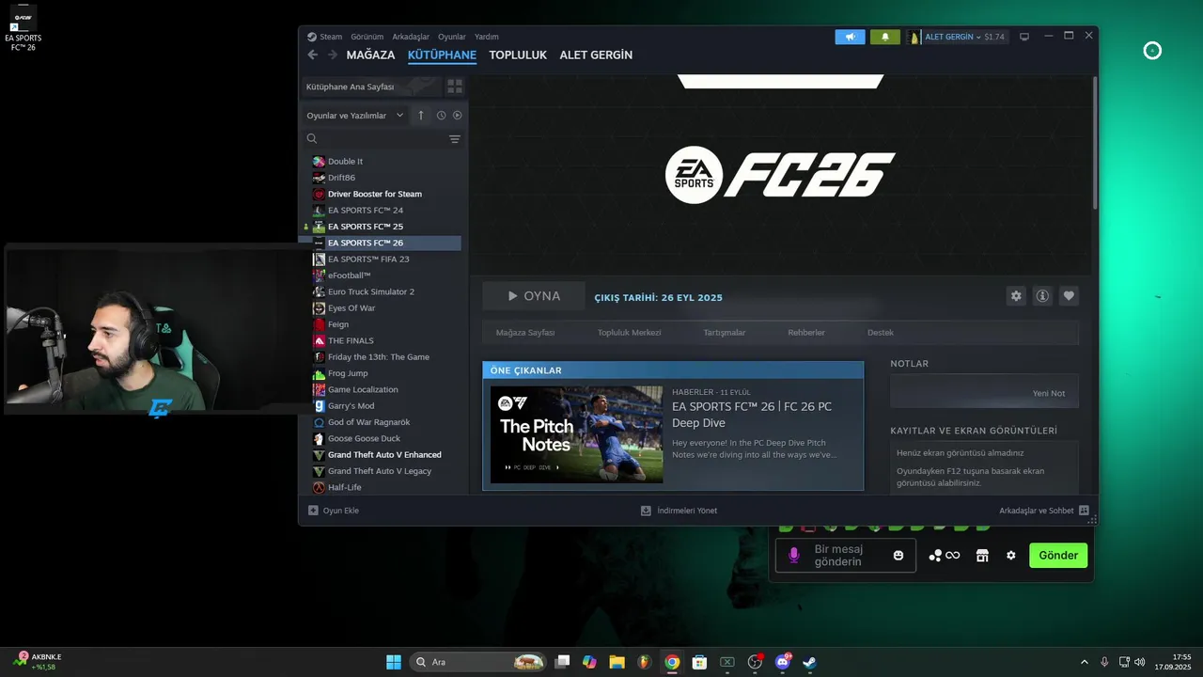
Task: Open FC 26 PC Deep Dive article title
Action: 752,415
